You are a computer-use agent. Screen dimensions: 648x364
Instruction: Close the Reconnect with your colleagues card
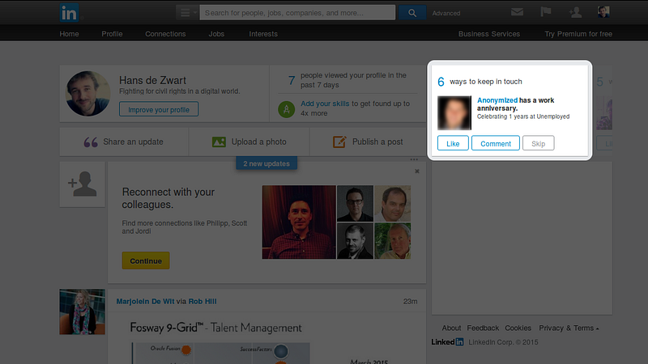(417, 171)
